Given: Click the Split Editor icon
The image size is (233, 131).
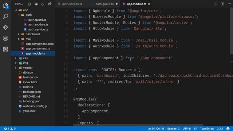Looking at the screenshot, I should (x=222, y=4).
